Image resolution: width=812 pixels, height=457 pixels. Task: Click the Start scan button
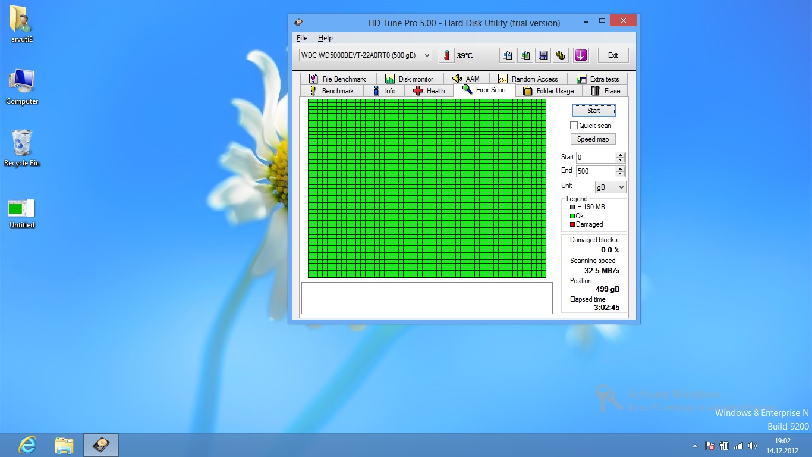point(594,111)
